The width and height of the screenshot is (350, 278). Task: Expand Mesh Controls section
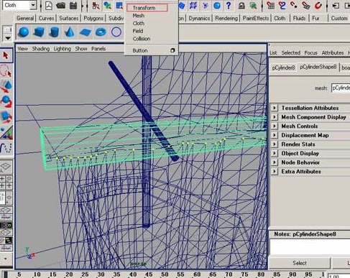pos(275,126)
